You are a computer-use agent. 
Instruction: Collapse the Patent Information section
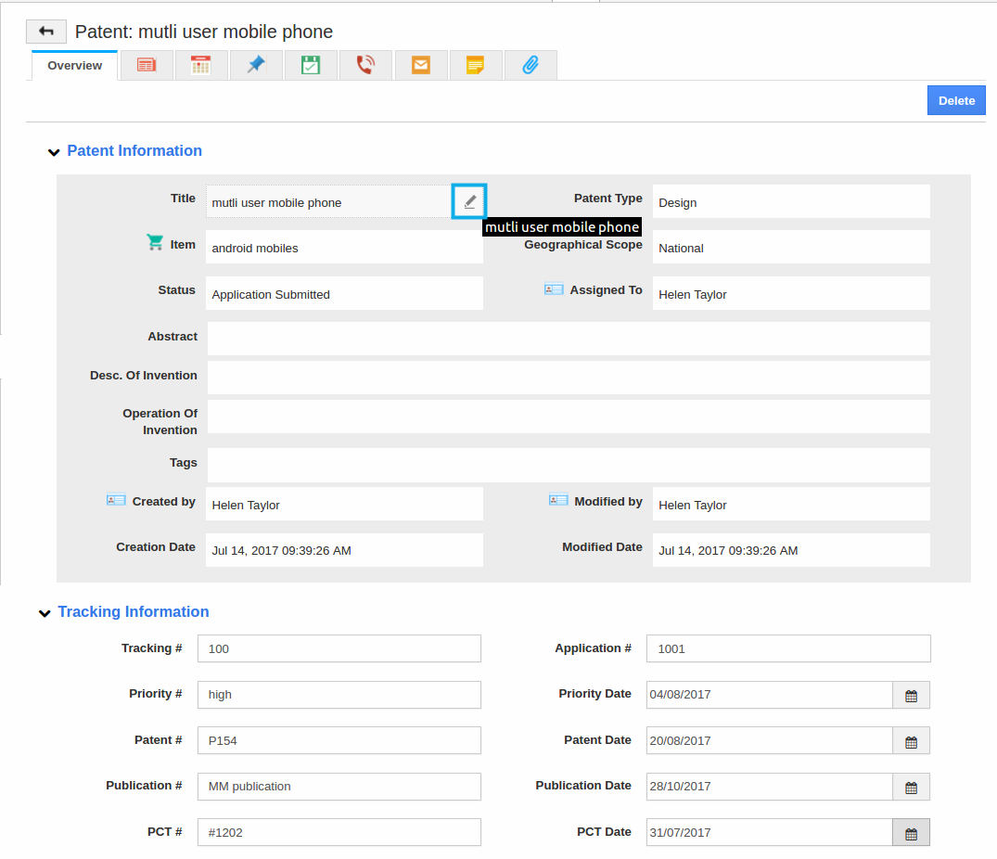54,152
